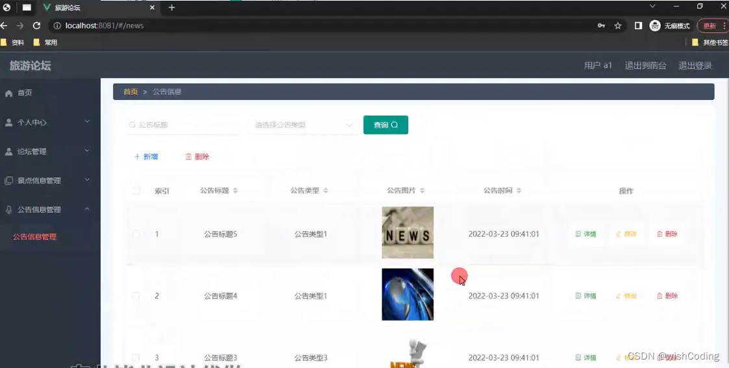Viewport: 729px width, 368px height.
Task: Click 公告类型3 cell text
Action: pos(310,358)
